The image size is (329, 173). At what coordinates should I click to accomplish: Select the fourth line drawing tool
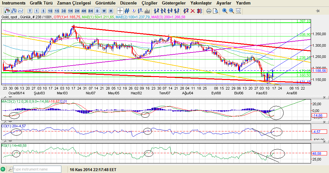pos(176,11)
